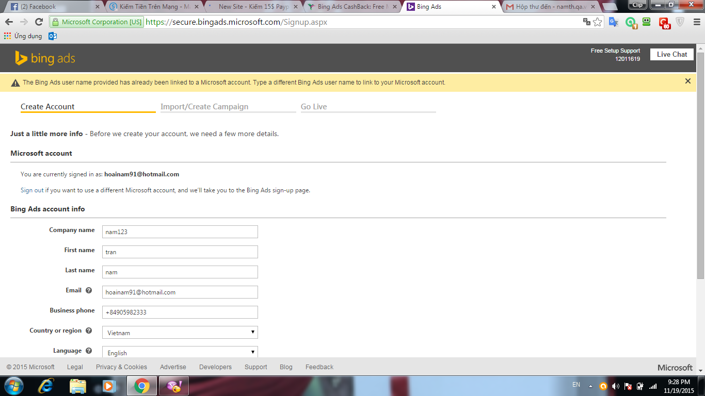Open the green robot face extension
Screen dimensions: 705x396
click(646, 22)
